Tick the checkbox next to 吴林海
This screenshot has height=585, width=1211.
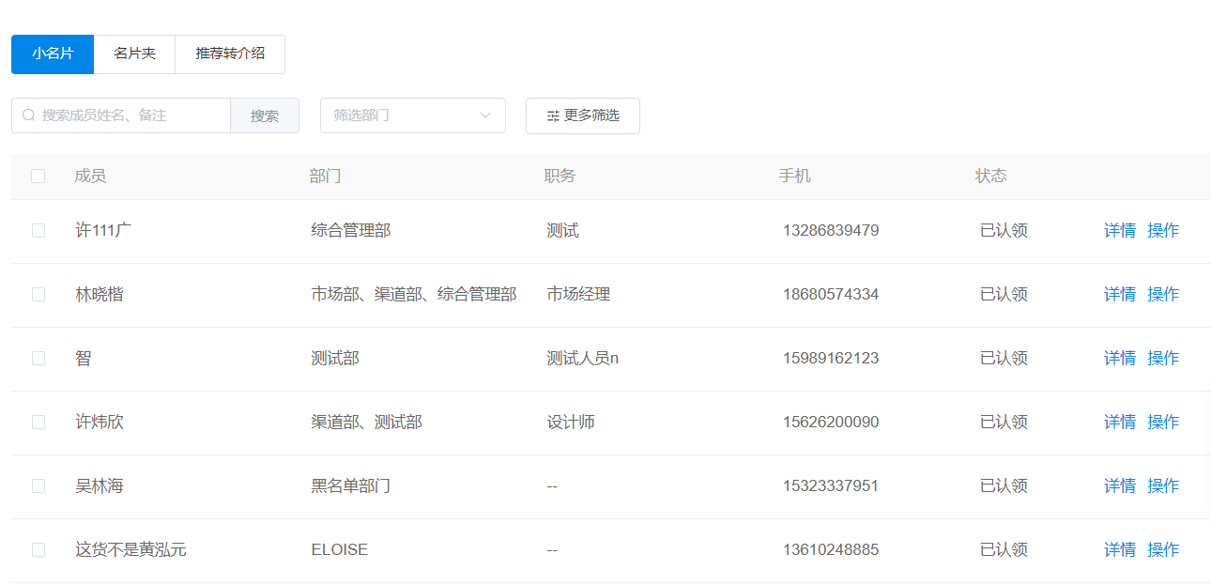click(x=38, y=485)
